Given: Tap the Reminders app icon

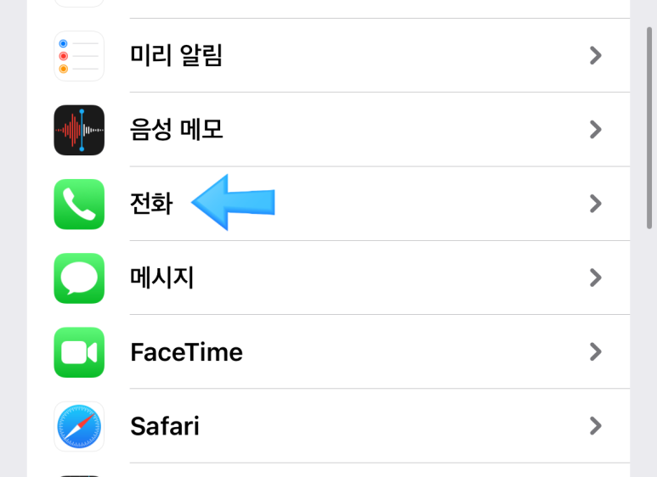Looking at the screenshot, I should pos(79,56).
